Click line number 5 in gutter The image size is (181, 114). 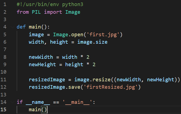tap(5, 35)
